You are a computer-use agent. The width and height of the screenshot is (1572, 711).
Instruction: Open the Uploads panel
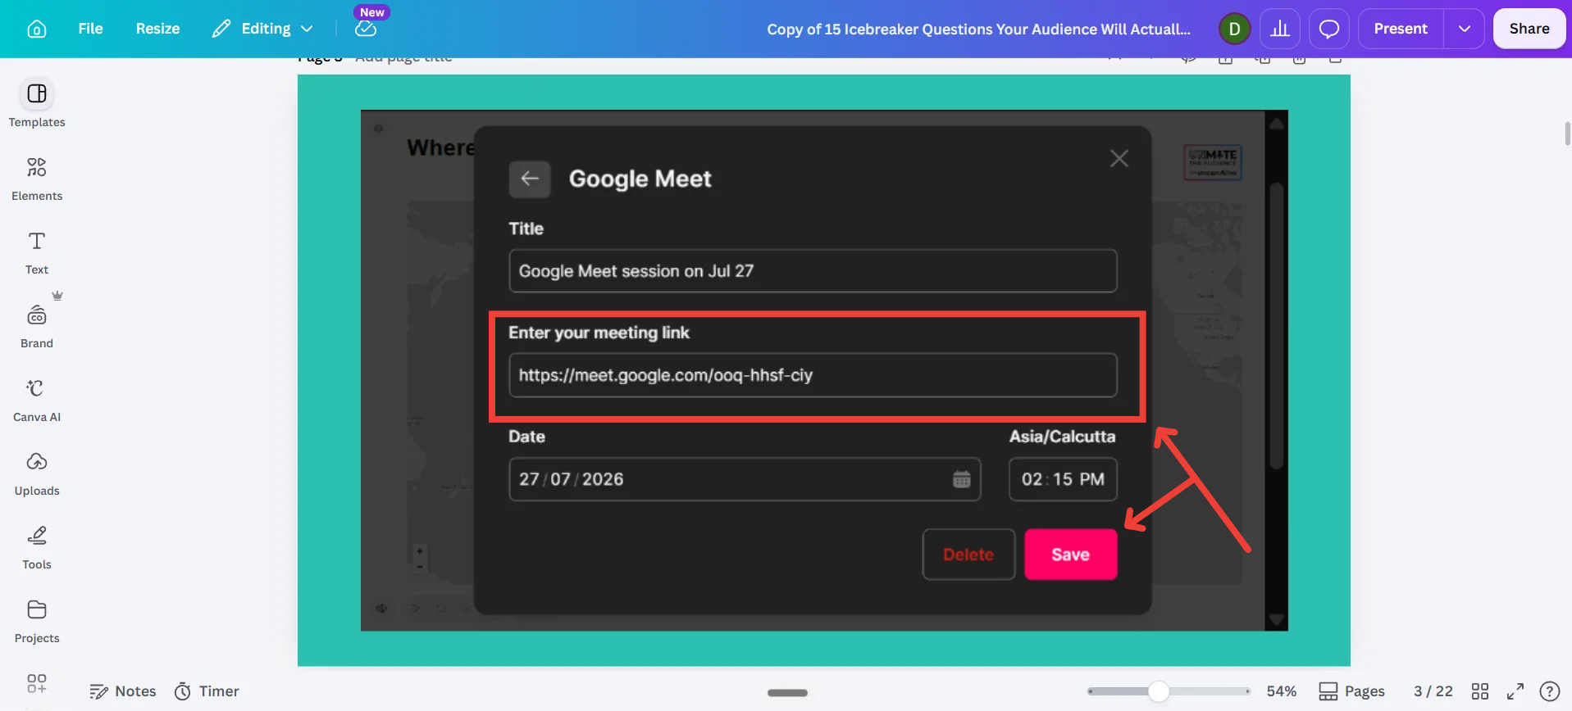[x=37, y=473]
